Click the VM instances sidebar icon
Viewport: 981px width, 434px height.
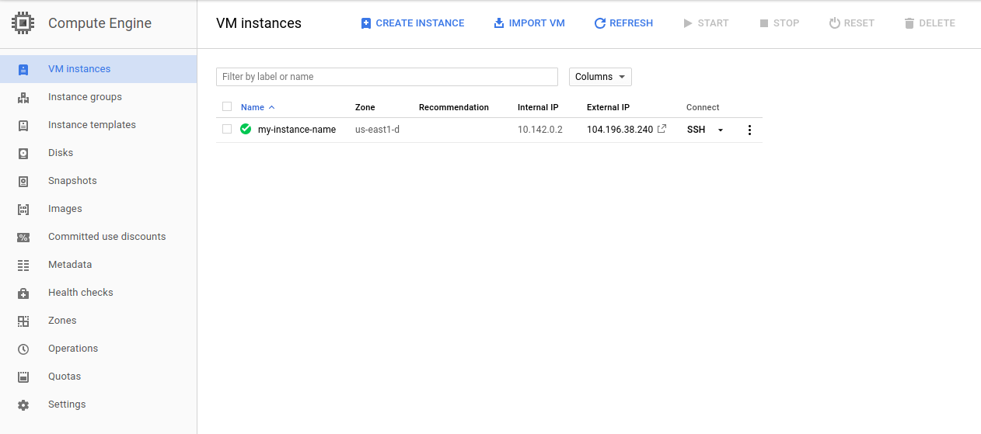[23, 69]
